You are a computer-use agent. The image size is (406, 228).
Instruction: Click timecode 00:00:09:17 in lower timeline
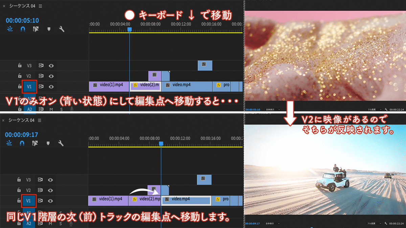point(21,134)
